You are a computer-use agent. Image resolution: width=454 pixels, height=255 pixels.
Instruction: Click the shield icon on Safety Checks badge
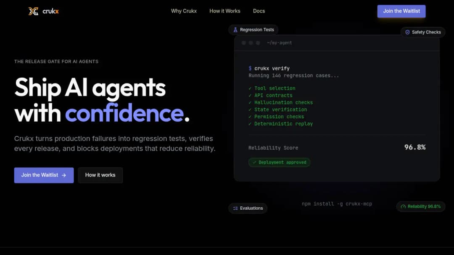[407, 32]
